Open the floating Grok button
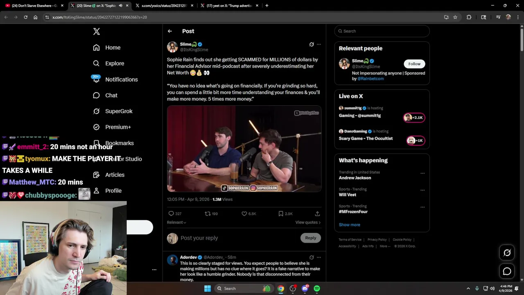Viewport: 524px width, 295px height. 507,253
